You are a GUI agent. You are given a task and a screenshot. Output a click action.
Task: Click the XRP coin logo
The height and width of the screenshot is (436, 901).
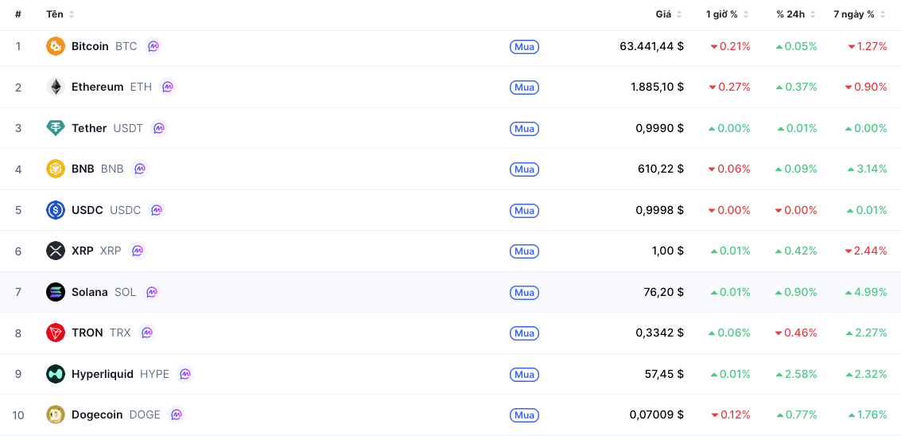[56, 251]
